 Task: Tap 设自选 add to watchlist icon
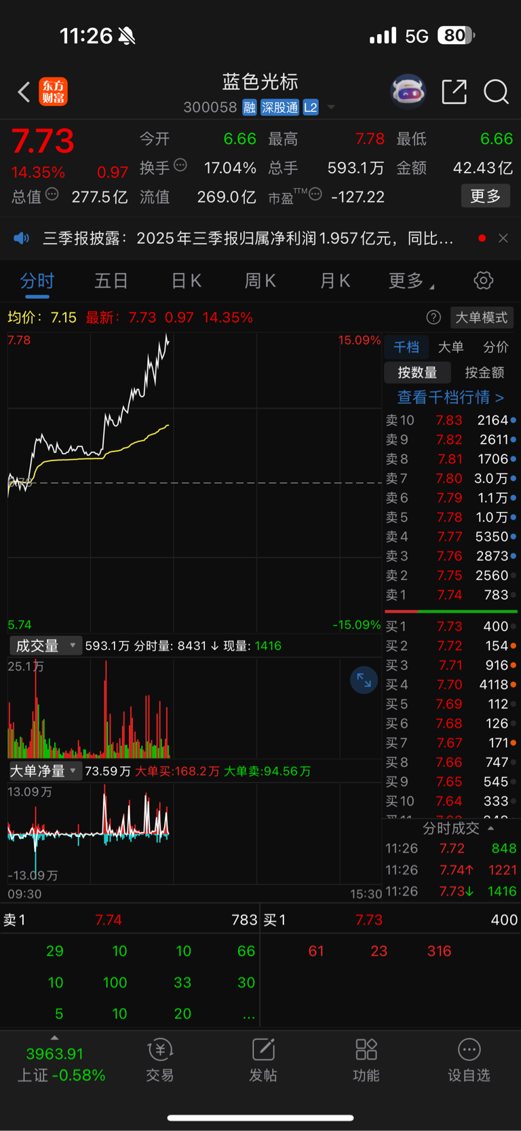tap(469, 1060)
